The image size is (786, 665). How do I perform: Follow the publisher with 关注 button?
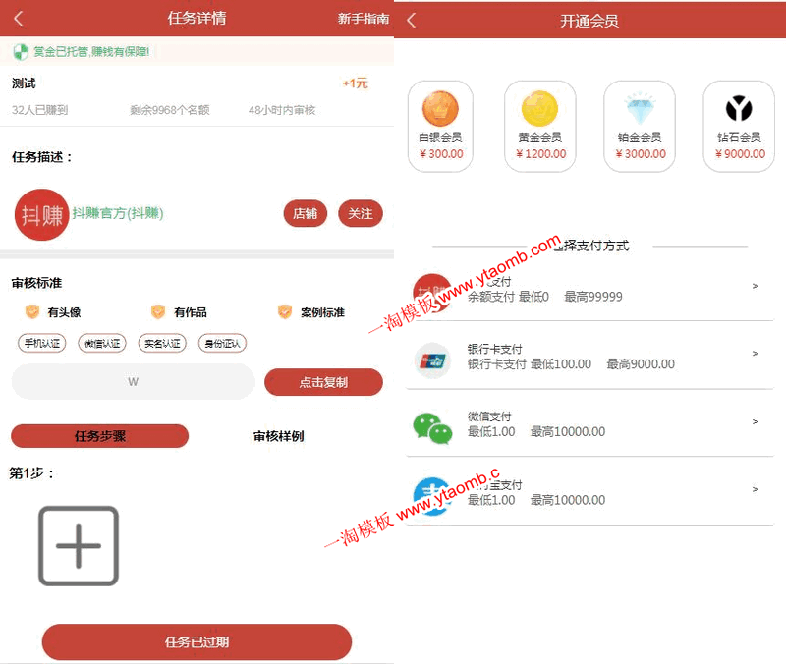(361, 213)
